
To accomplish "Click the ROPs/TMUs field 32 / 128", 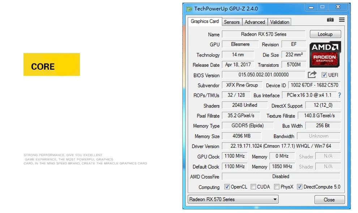I will 236,95.
